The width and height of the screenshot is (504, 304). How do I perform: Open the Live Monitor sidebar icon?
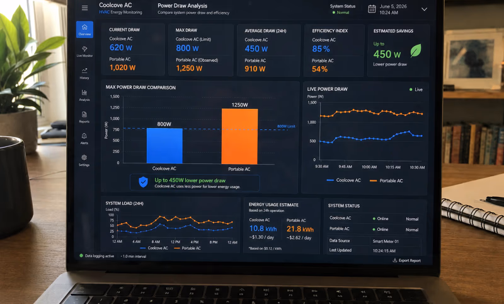pos(84,51)
